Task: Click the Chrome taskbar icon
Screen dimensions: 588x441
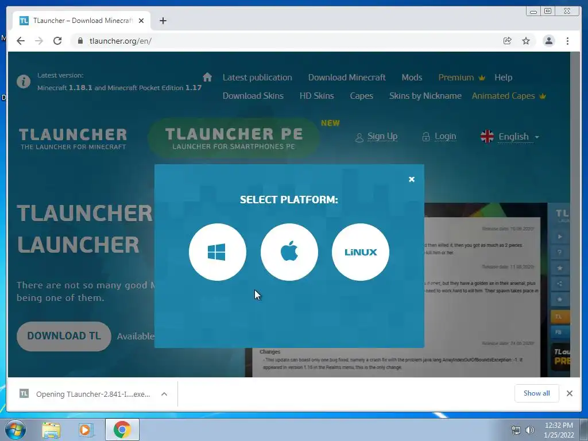Action: [x=122, y=430]
